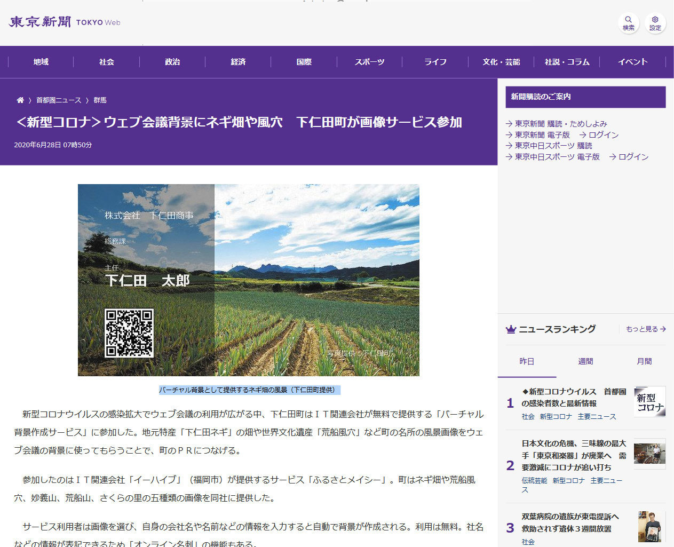Screen dimensions: 674x547
Task: Click the home icon in breadcrumb
Action: [20, 100]
